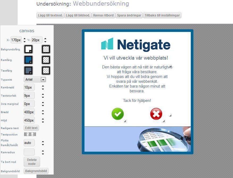Image resolution: width=233 pixels, height=178 pixels.
Task: Open the white Bakgrundsfärg color picker
Action: [28, 49]
